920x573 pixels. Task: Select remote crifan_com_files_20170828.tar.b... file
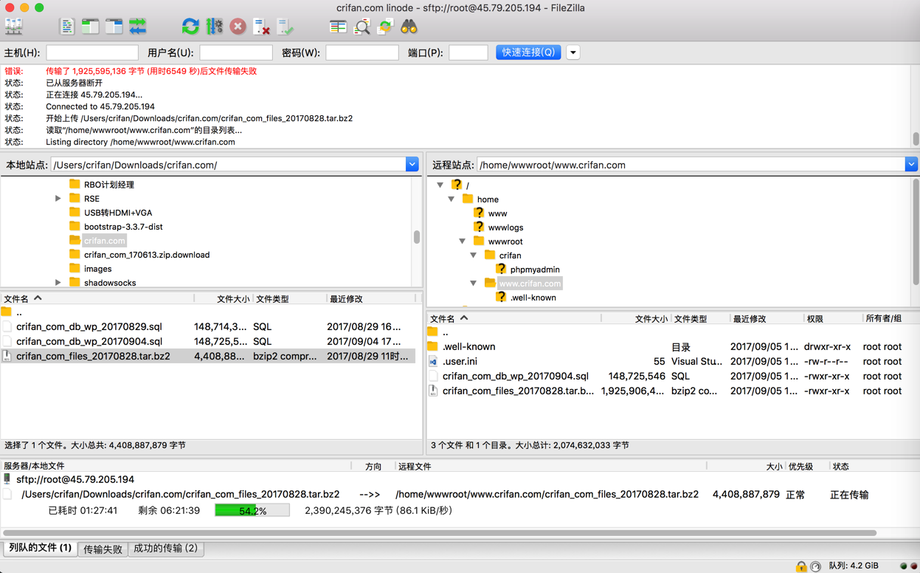click(673, 391)
